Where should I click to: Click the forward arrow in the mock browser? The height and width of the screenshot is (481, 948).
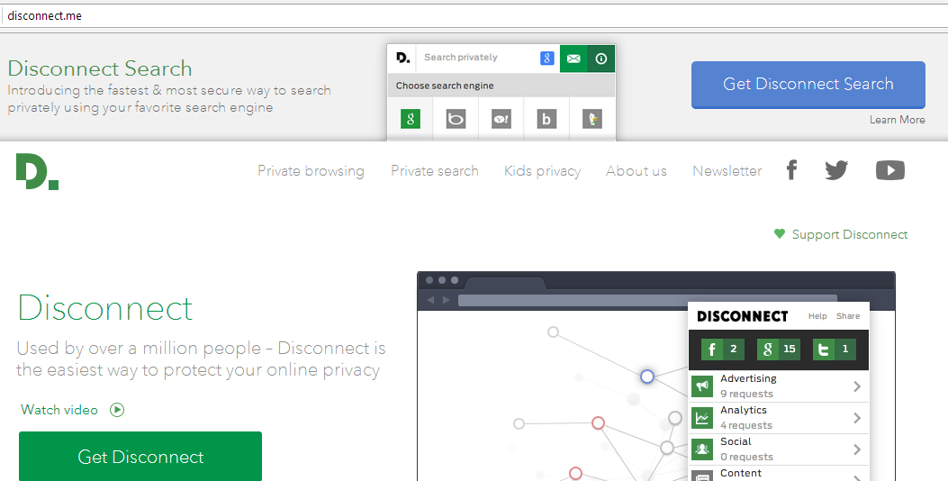click(447, 300)
